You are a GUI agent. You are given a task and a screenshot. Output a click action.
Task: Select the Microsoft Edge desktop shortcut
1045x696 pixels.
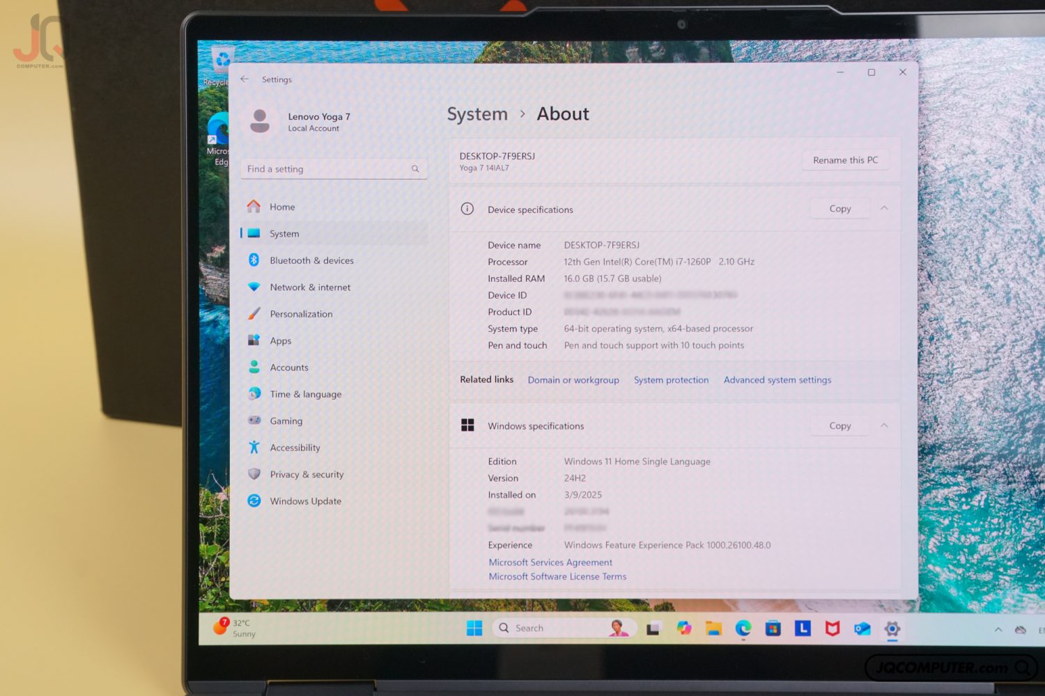coord(217,139)
